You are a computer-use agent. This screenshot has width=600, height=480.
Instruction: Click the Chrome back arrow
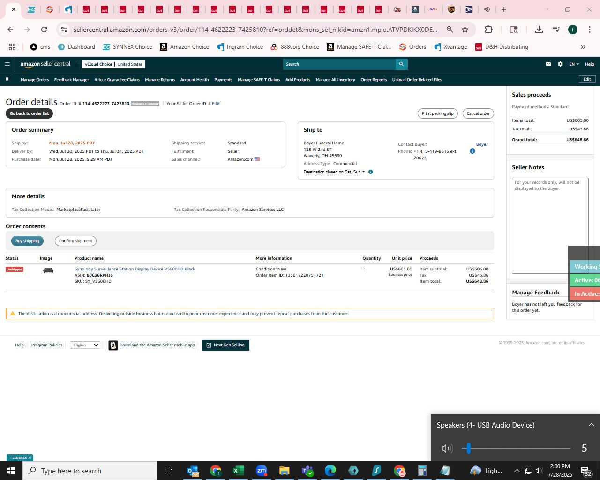(x=10, y=30)
